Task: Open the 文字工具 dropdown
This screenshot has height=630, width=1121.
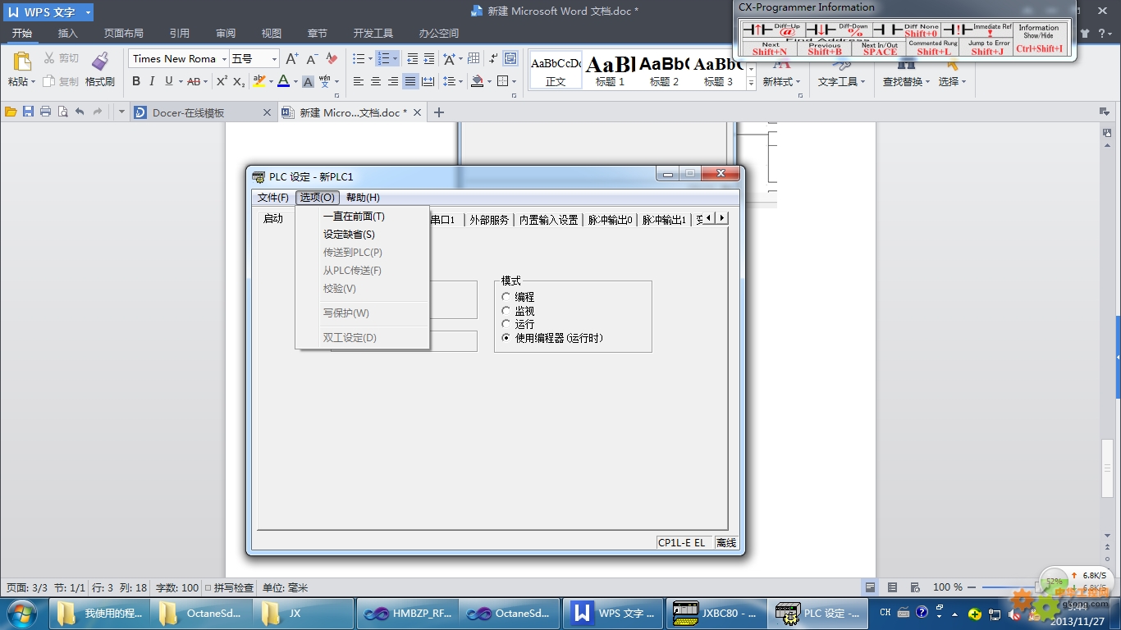Action: pyautogui.click(x=841, y=81)
